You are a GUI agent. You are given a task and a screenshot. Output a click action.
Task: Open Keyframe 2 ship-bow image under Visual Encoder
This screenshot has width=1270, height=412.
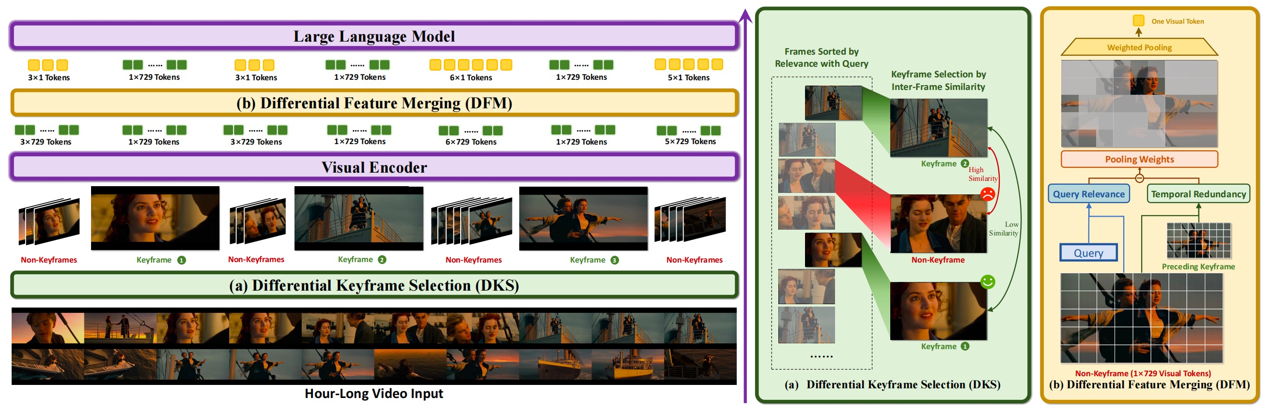point(358,219)
